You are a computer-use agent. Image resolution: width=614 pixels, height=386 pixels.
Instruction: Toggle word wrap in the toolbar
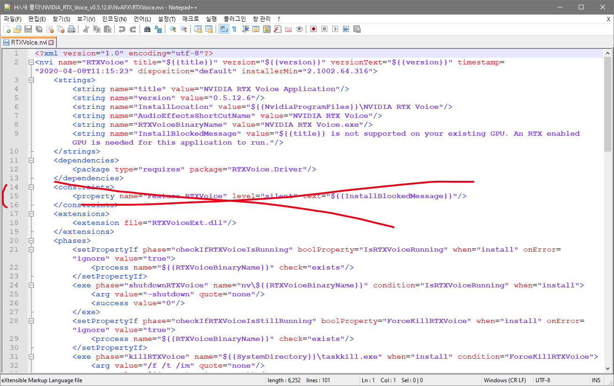tap(224, 29)
